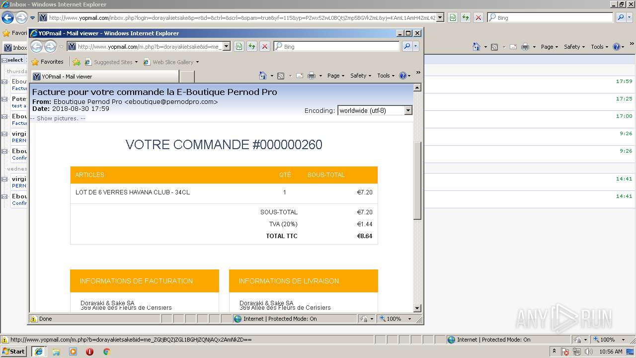Click Mail viewer address bar URL
The width and height of the screenshot is (636, 358).
coord(149,46)
